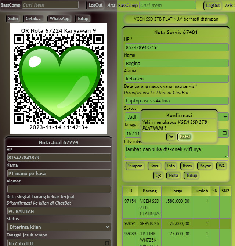The width and height of the screenshot is (235, 246).
Task: Expand the Jadi status dropdown arrow
Action: (x=225, y=117)
